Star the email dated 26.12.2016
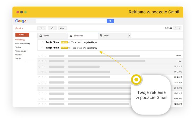The image size is (196, 138). click(x=42, y=67)
